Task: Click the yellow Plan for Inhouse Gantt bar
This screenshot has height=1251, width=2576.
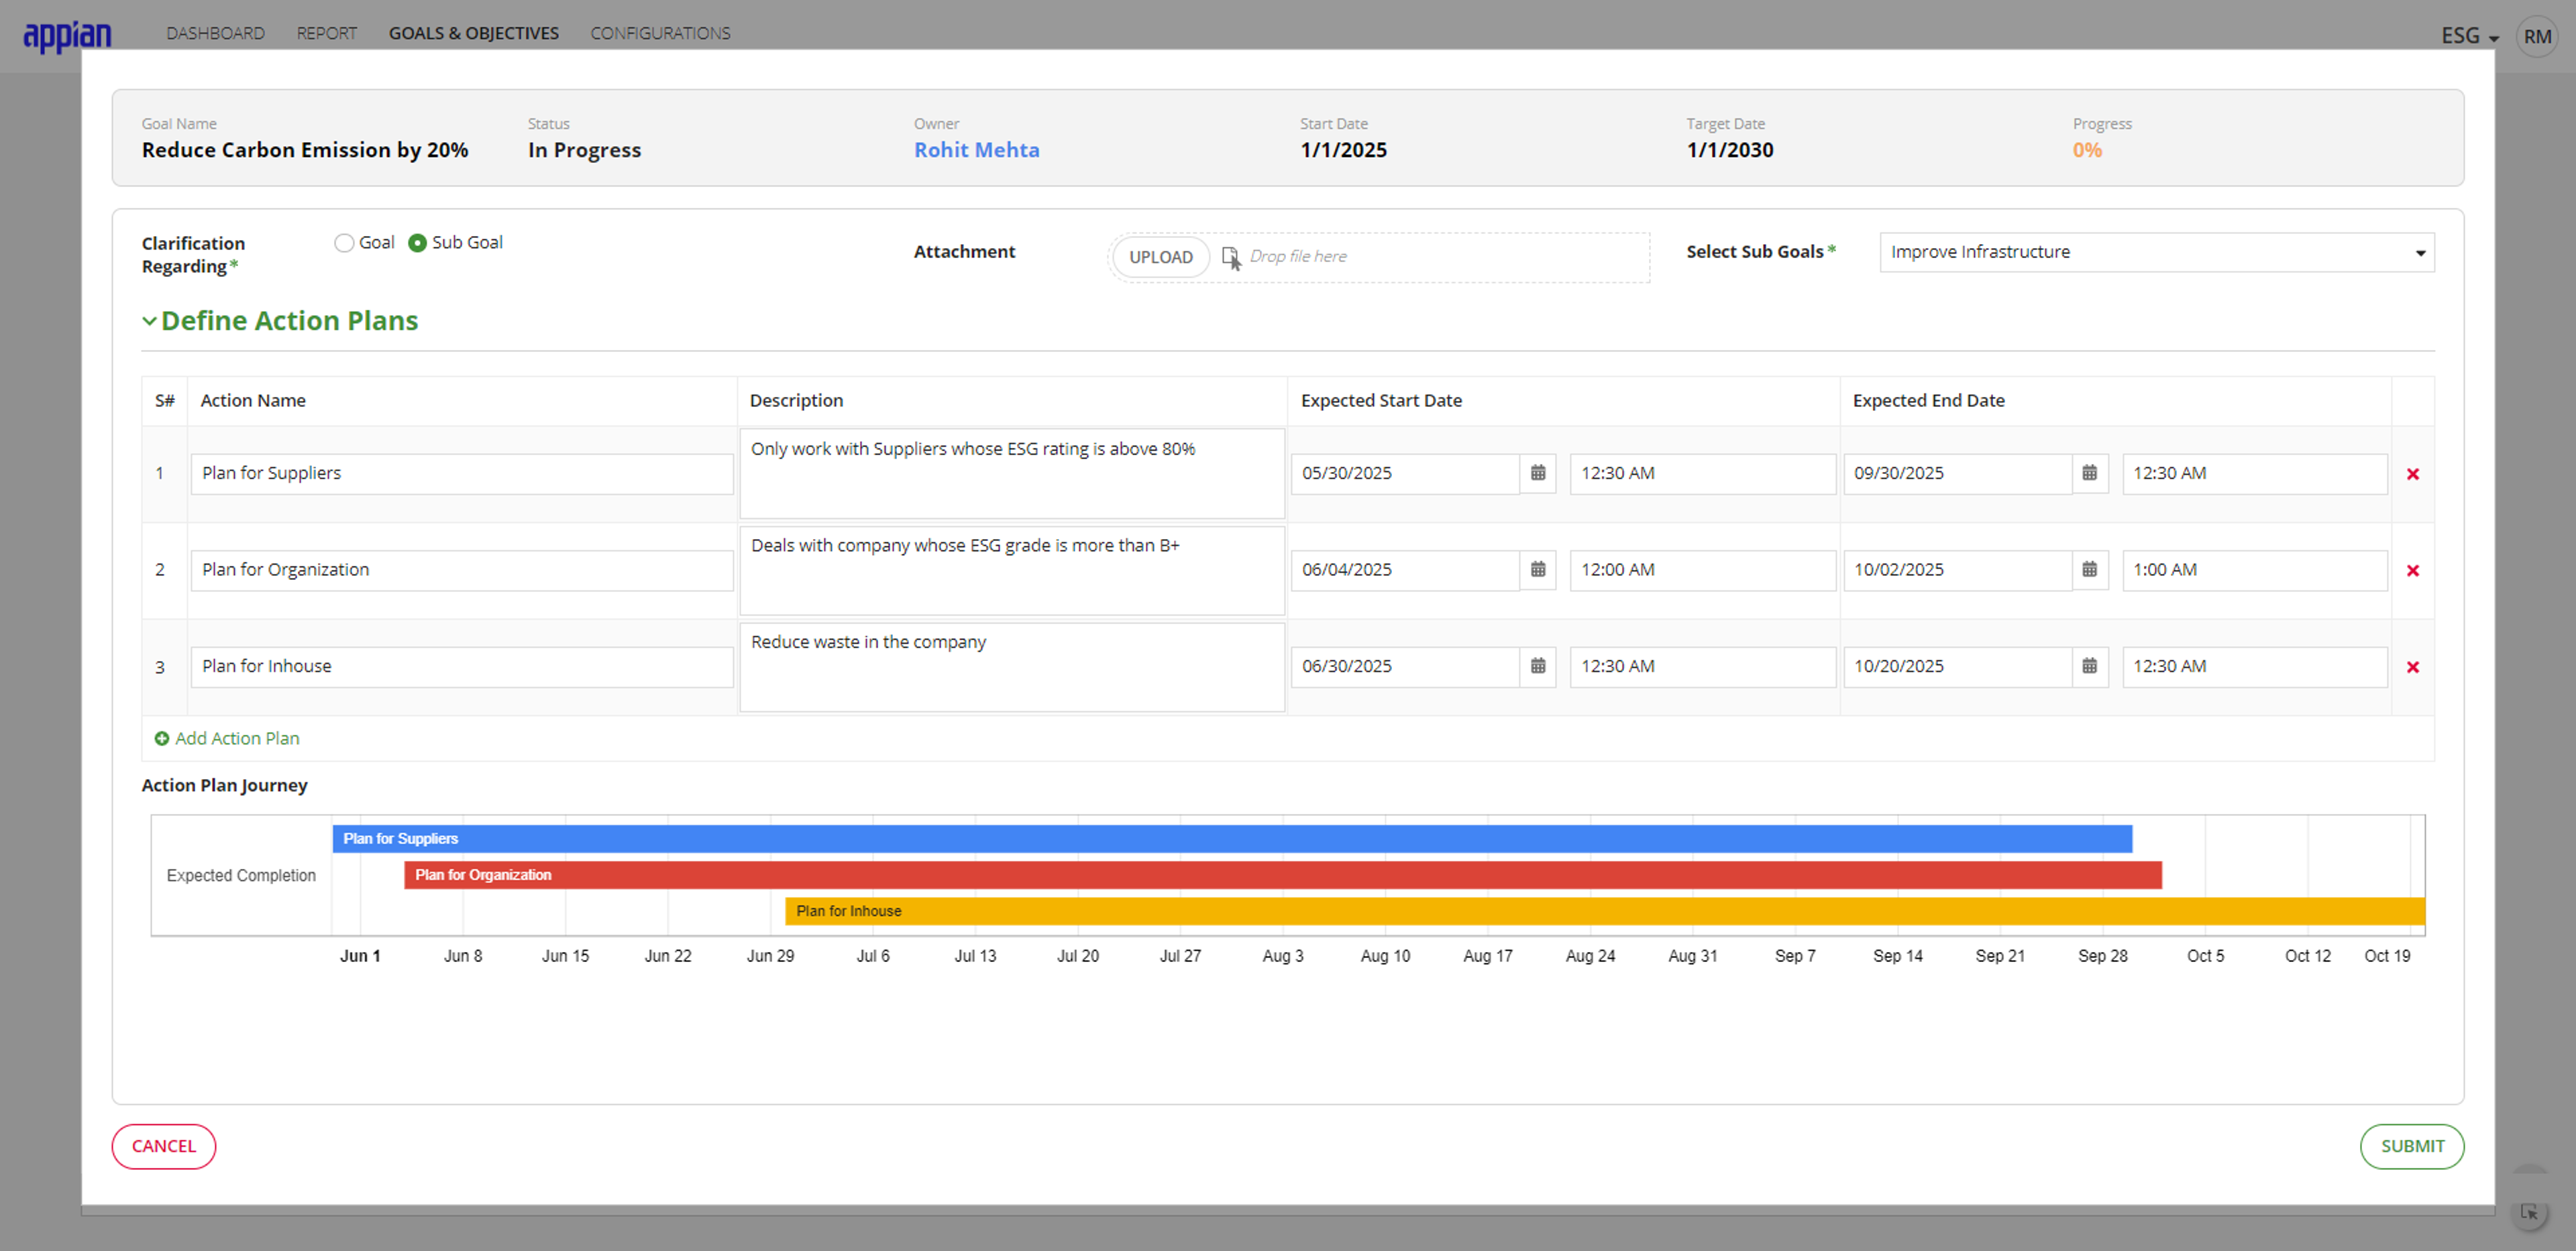Action: 1605,911
